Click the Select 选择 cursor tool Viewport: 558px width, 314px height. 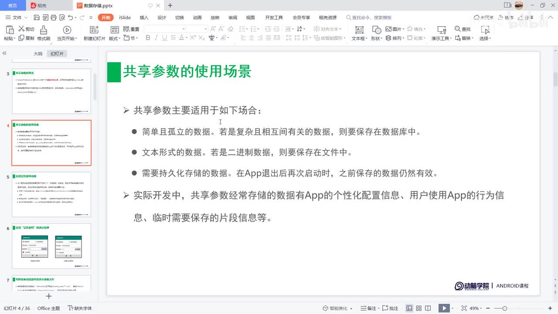pos(485,33)
